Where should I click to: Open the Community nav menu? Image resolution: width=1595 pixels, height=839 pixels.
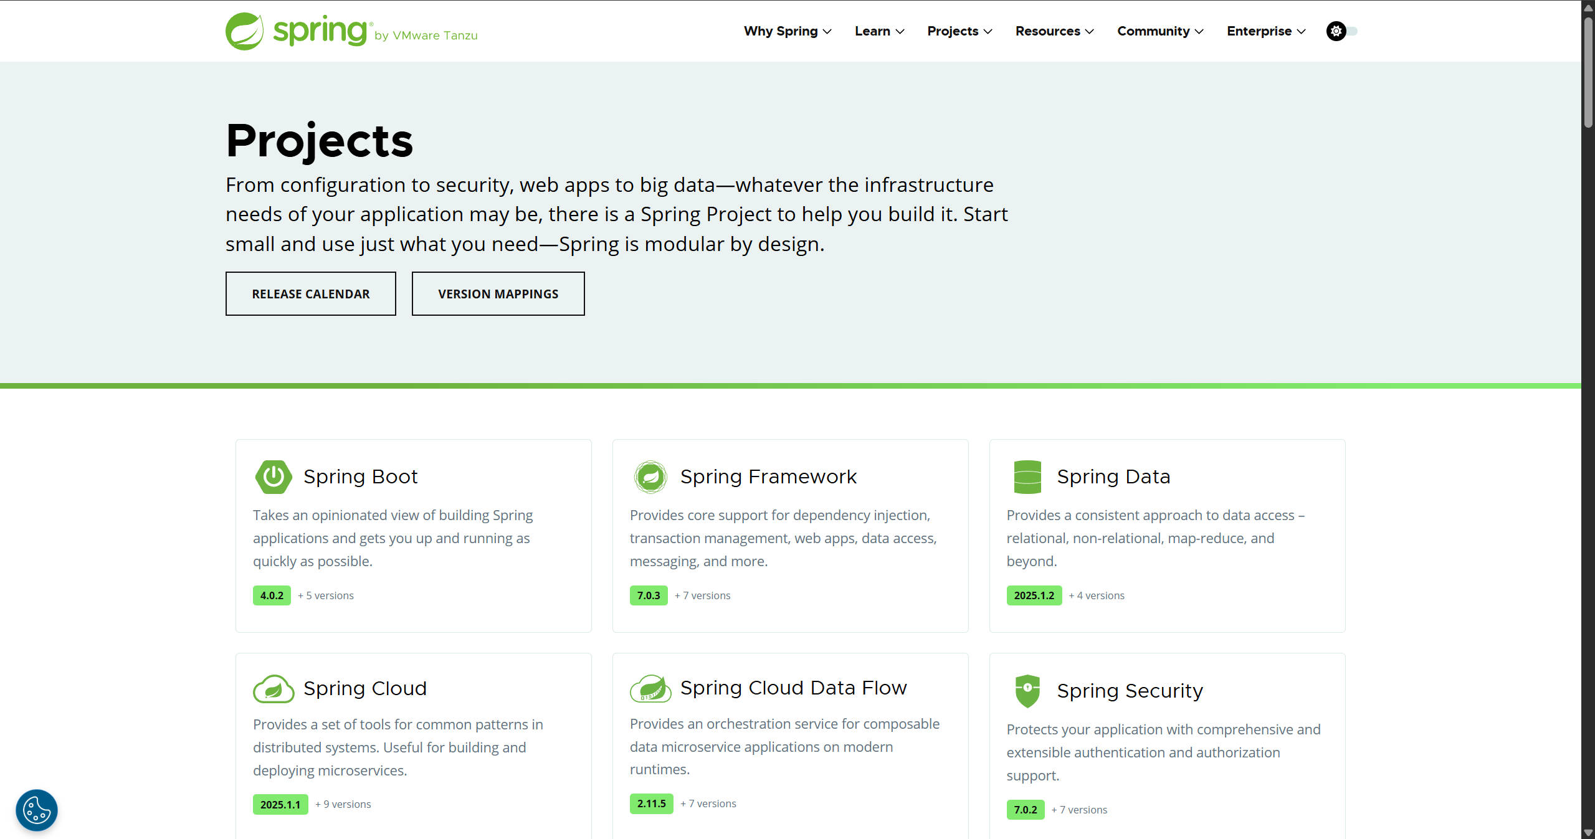[x=1160, y=31]
